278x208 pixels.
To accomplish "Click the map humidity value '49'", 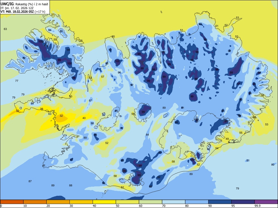I will coord(227,139).
